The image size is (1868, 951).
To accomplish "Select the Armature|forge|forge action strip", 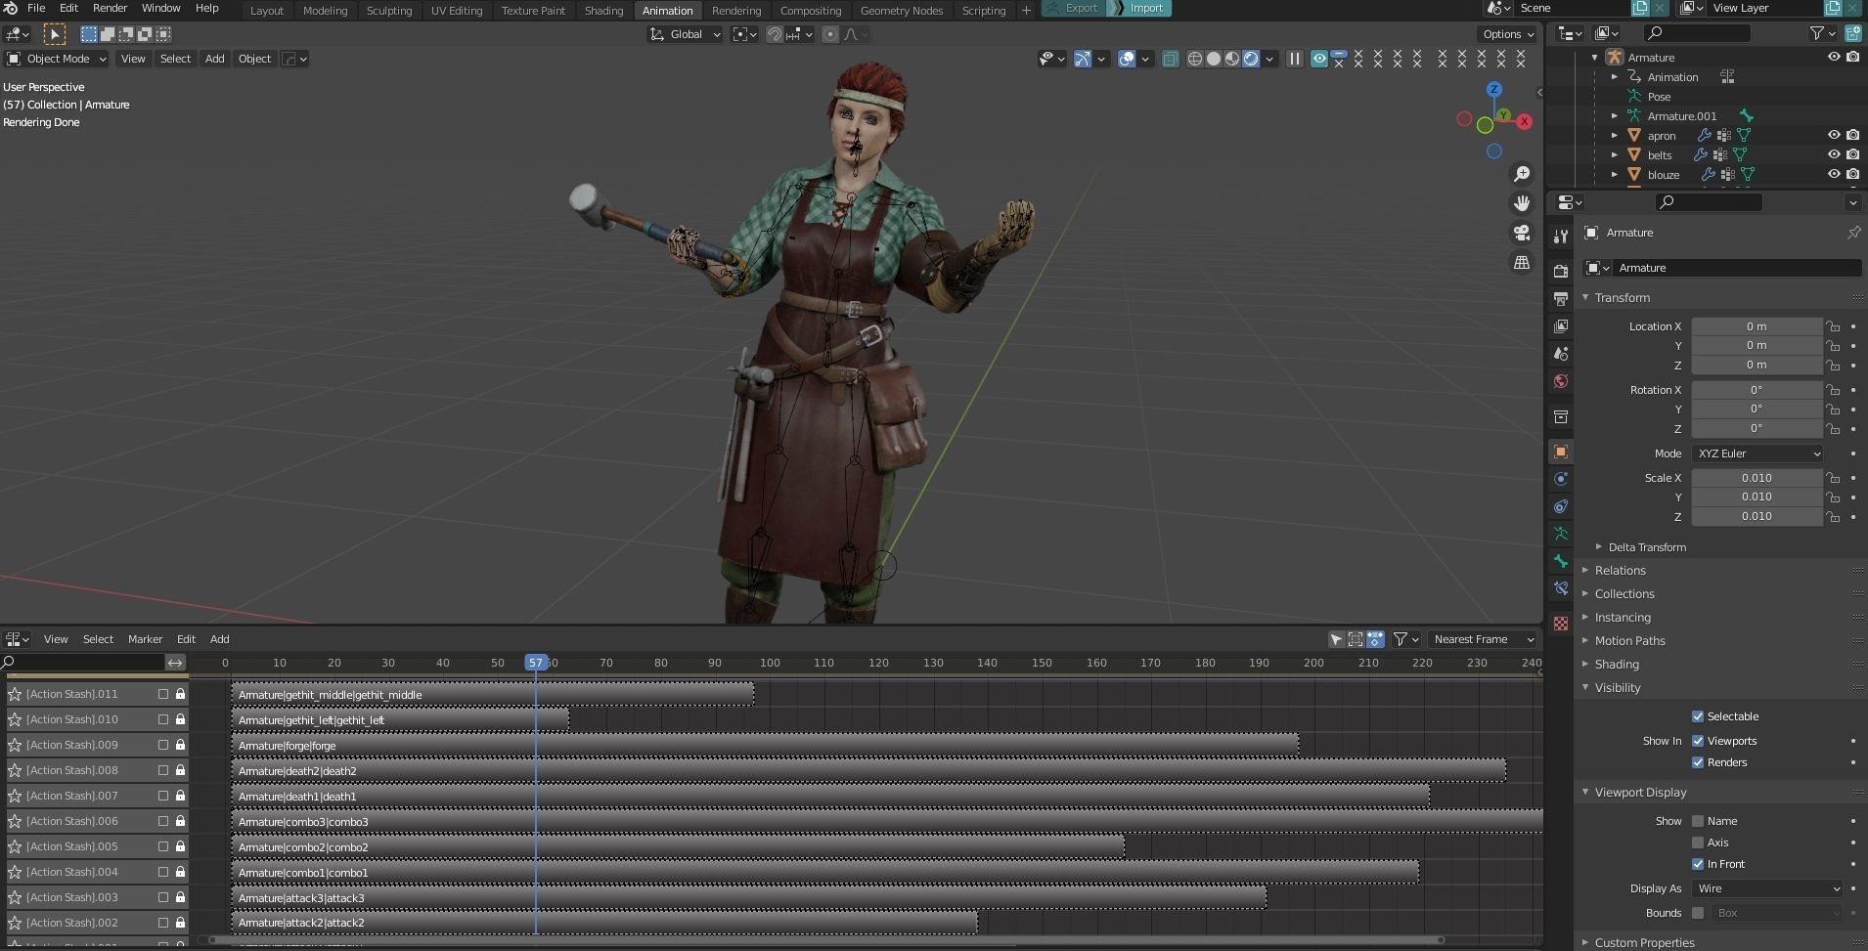I will click(x=763, y=745).
